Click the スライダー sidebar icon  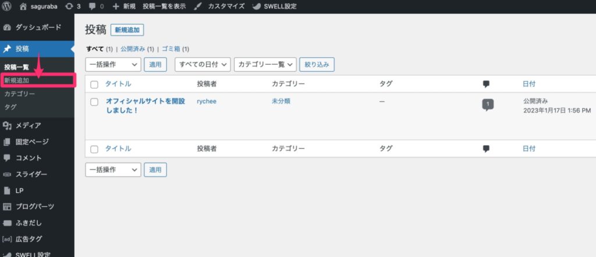point(7,174)
